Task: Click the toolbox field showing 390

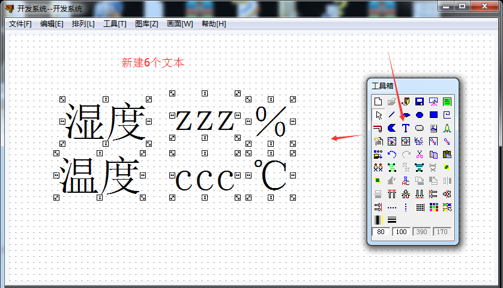Action: coord(421,232)
